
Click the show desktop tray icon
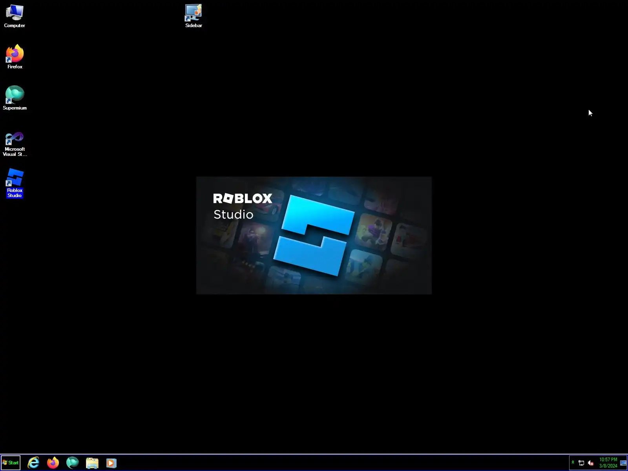[623, 463]
